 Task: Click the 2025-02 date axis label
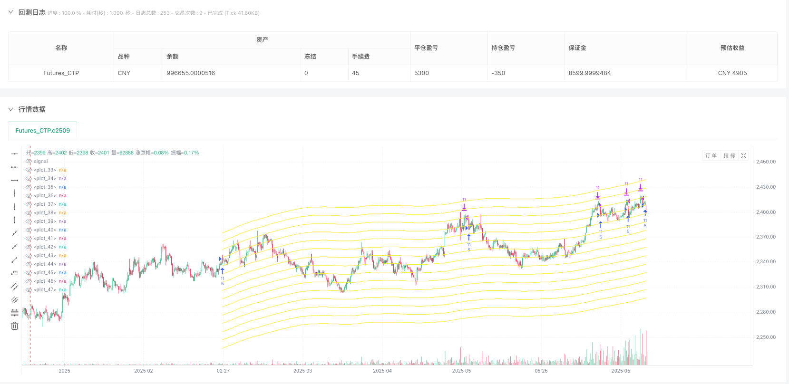tap(144, 371)
